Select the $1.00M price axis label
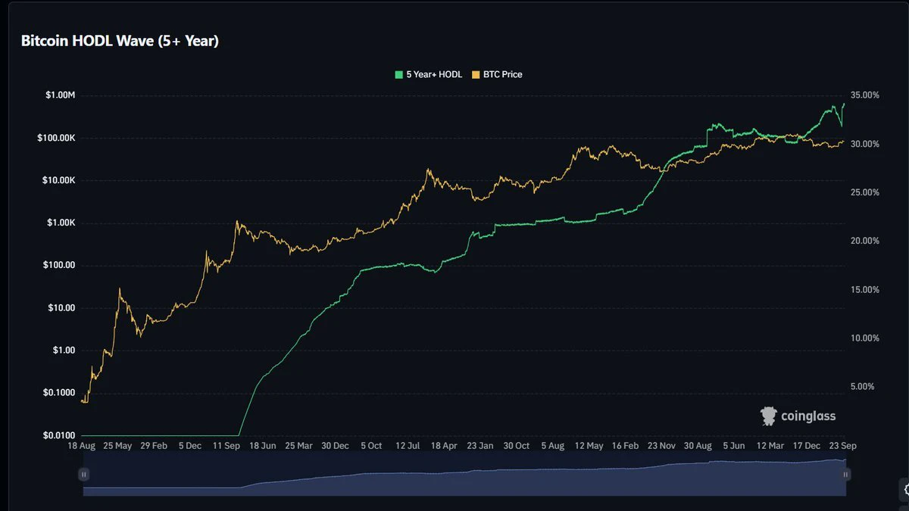This screenshot has height=511, width=909. click(x=61, y=95)
